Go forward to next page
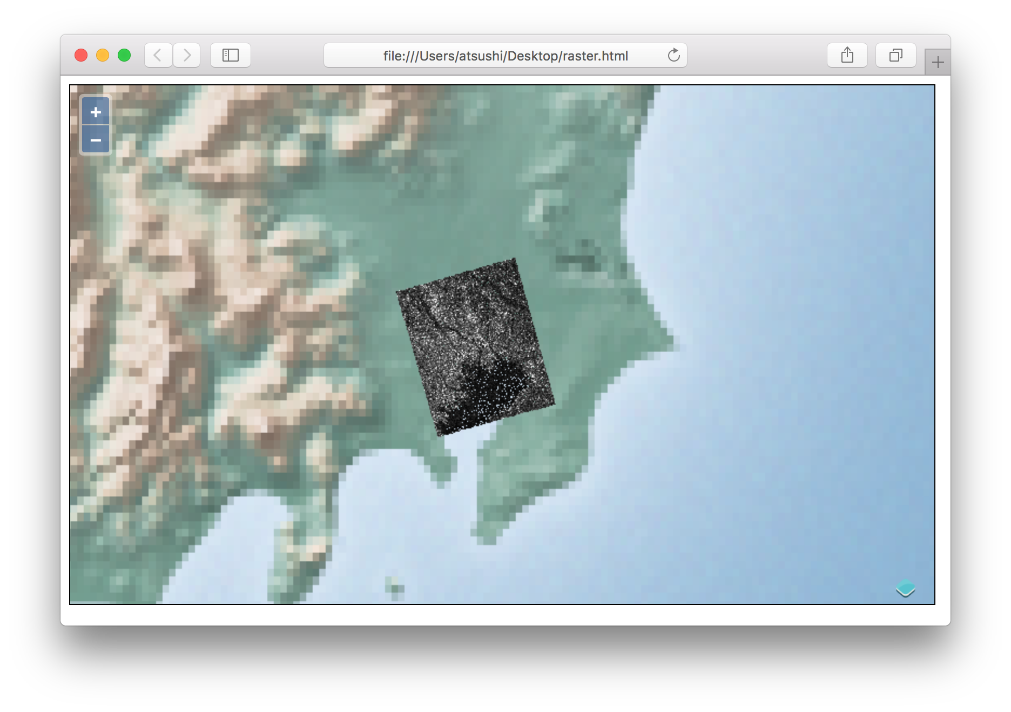Image resolution: width=1011 pixels, height=712 pixels. pos(187,55)
